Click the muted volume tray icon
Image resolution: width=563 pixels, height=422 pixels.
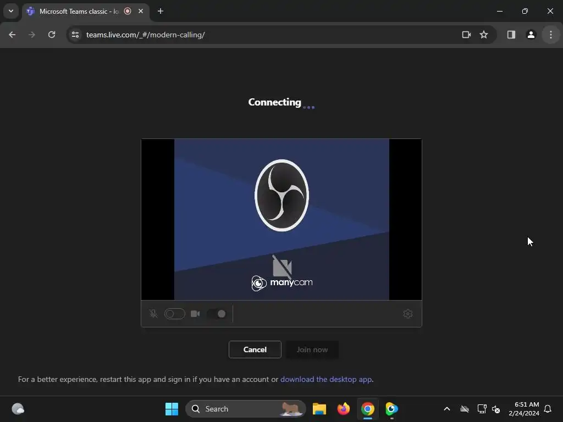(x=496, y=409)
